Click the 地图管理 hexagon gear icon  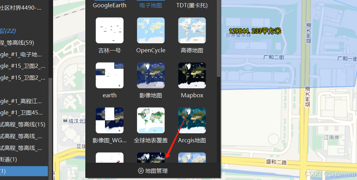point(141,171)
